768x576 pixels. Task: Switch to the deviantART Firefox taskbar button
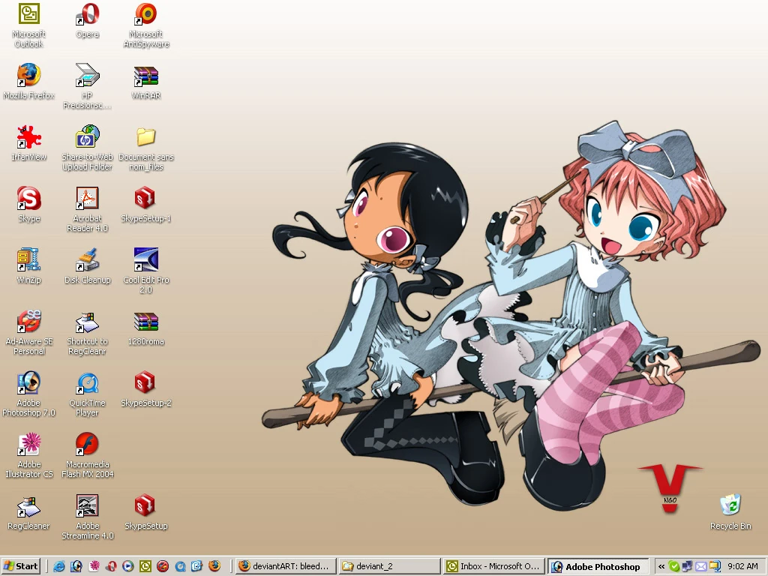click(286, 566)
